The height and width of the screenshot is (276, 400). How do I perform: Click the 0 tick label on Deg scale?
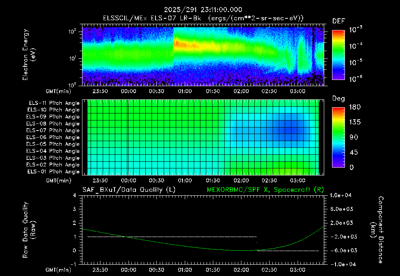coord(352,167)
